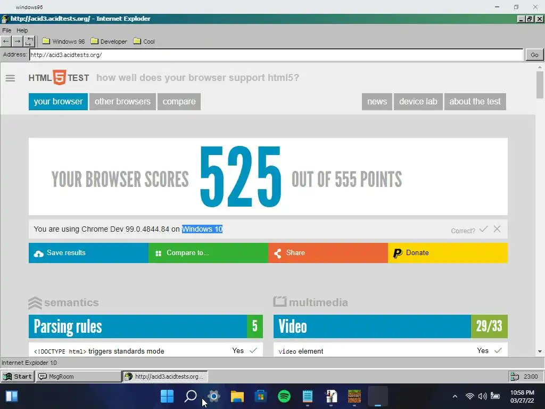
Task: Click the Share button
Action: tap(328, 253)
